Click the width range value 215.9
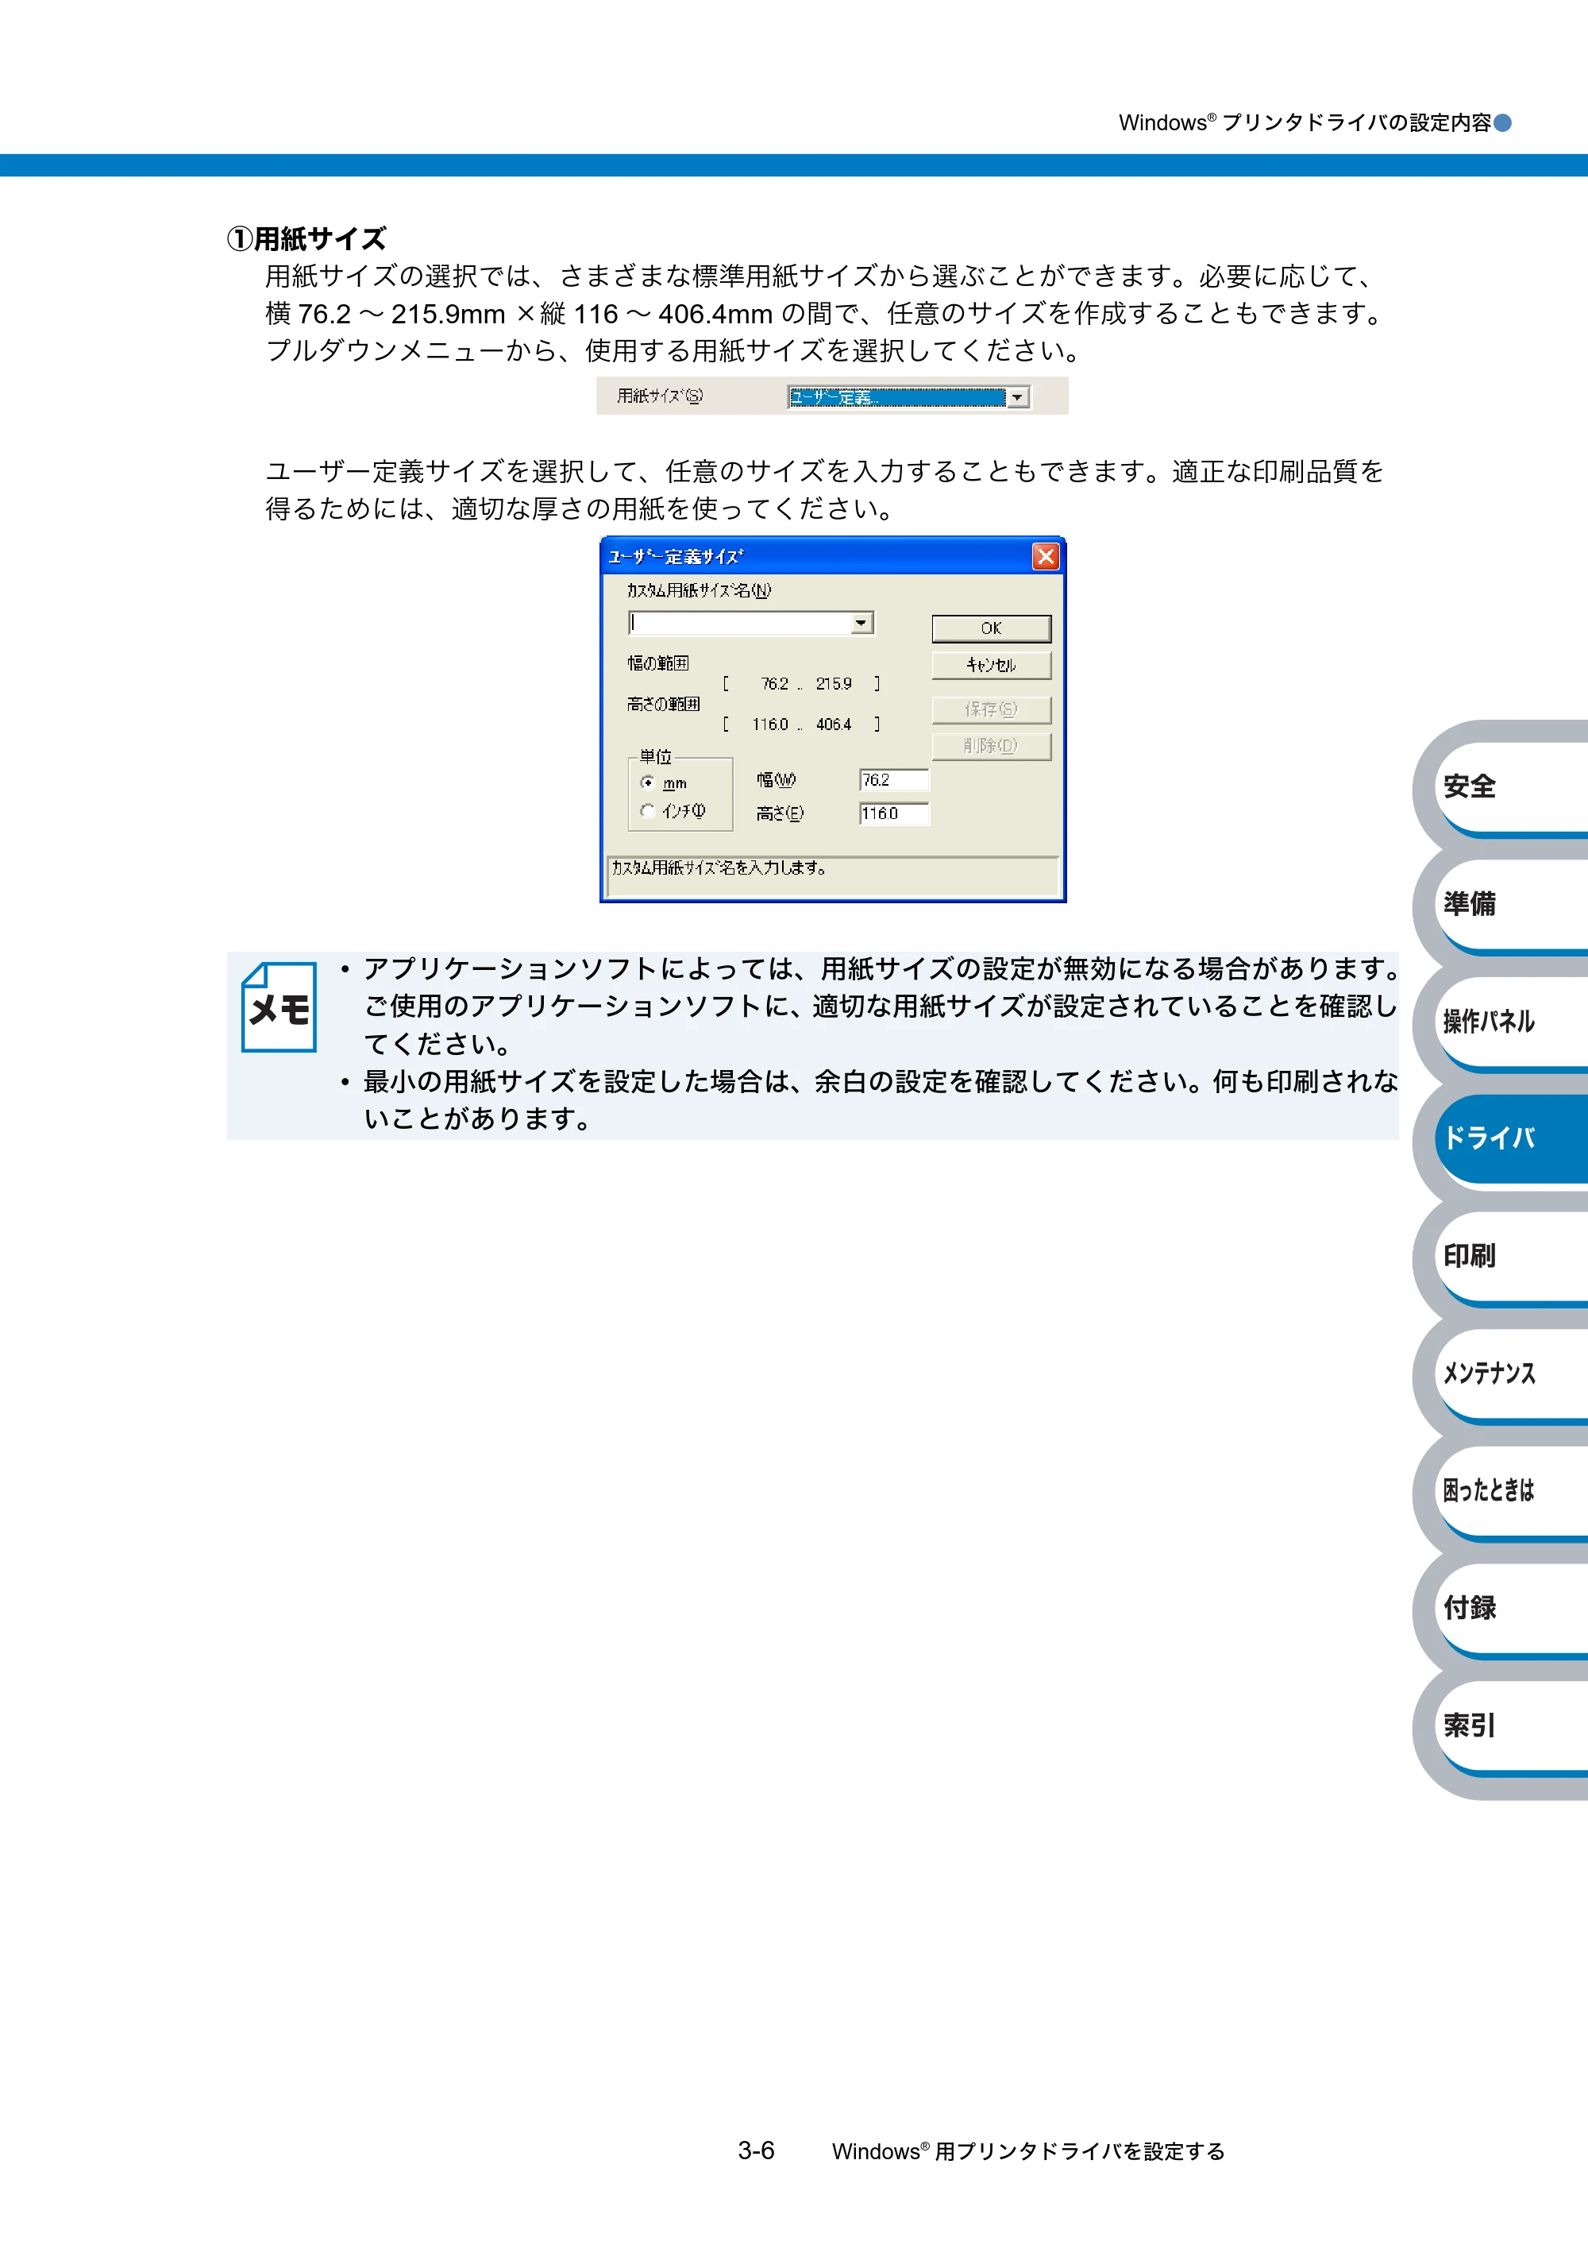The height and width of the screenshot is (2249, 1588). click(834, 684)
